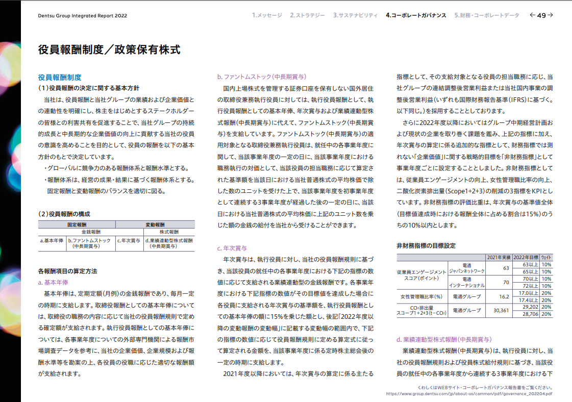Click target value 63以上
The width and height of the screenshot is (572, 402).
click(530, 264)
